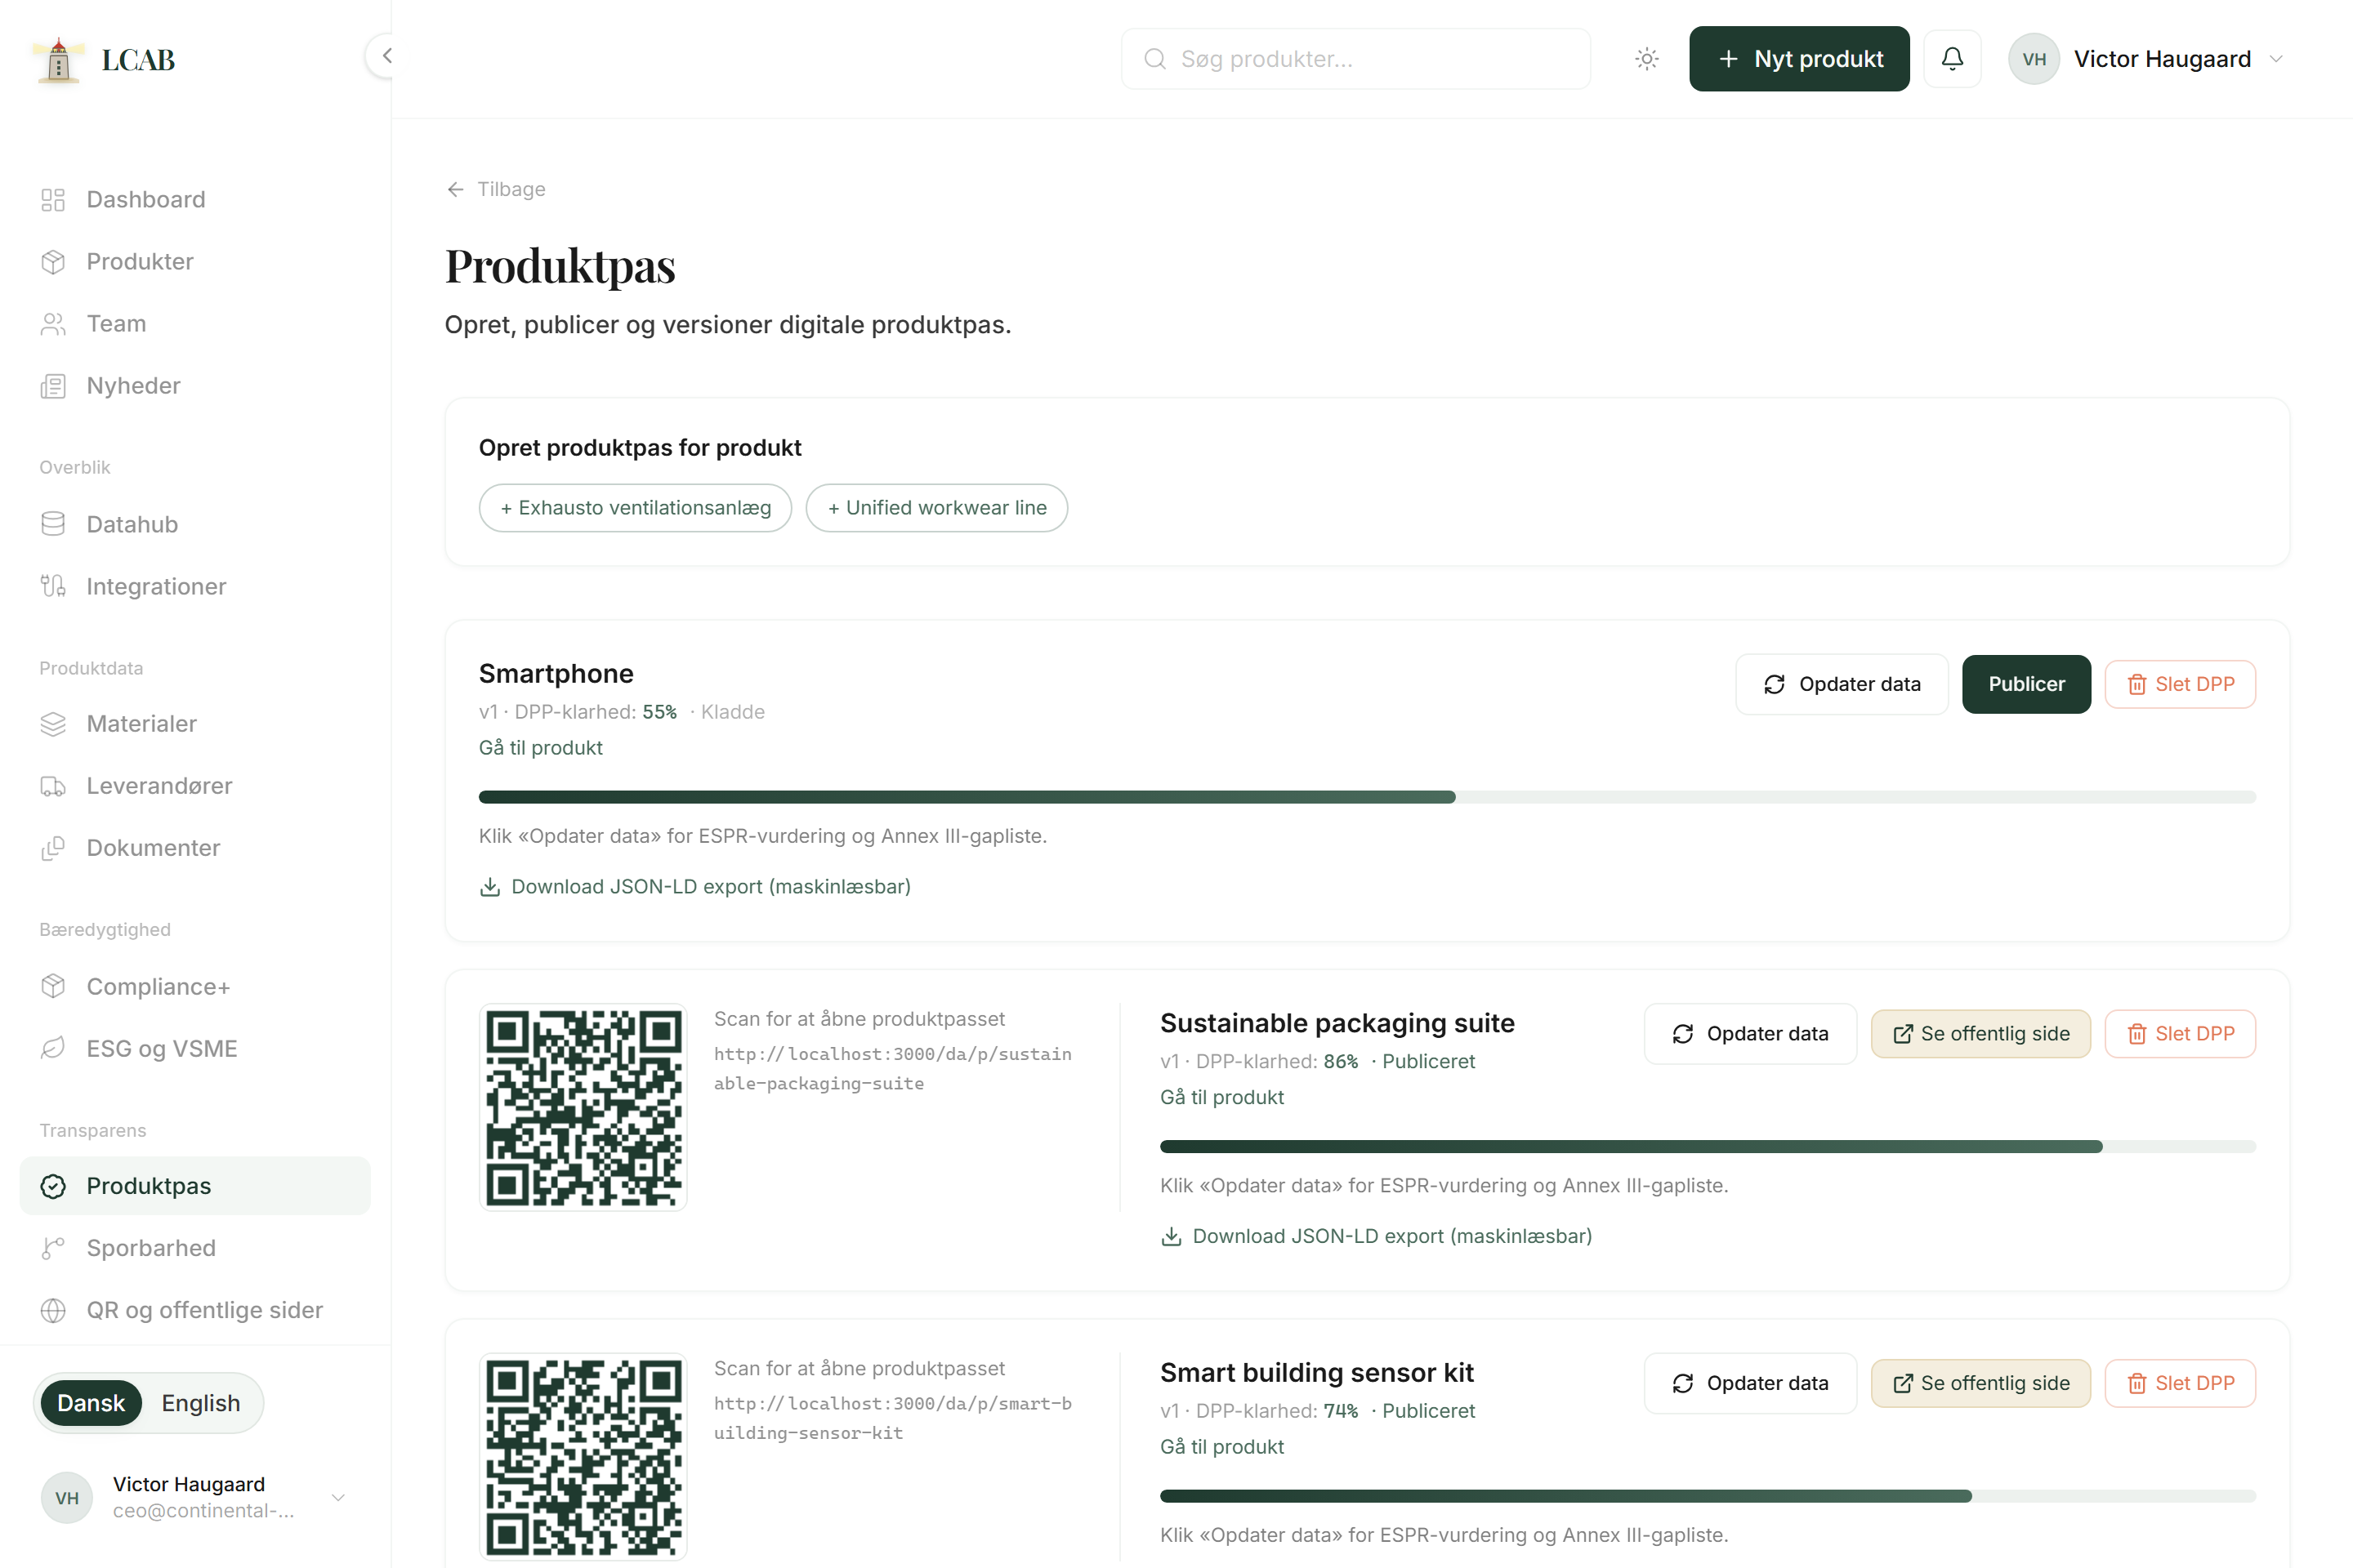Image resolution: width=2353 pixels, height=1568 pixels.
Task: Click the LCAB lighthouse logo
Action: 58,60
